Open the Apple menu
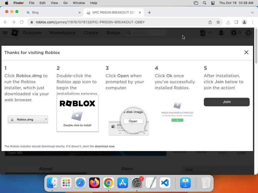Image resolution: width=258 pixels, height=193 pixels. tap(7, 3)
